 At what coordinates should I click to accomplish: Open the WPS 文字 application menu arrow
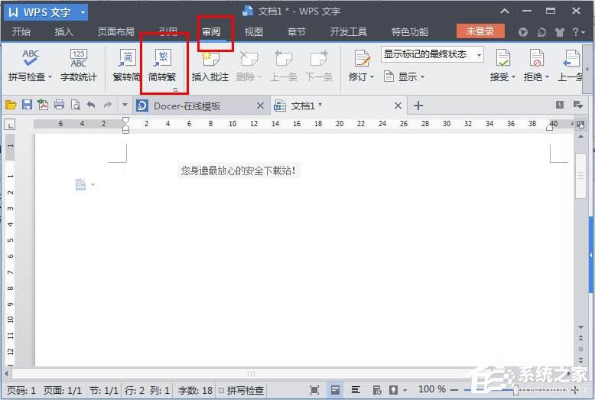click(83, 12)
